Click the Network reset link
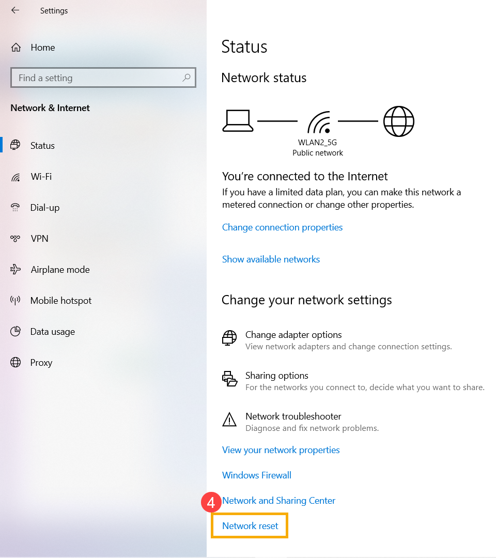The image size is (496, 558). 250,526
